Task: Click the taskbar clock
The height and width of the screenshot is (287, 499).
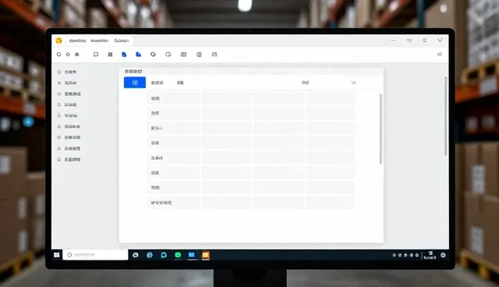Action: click(x=430, y=255)
